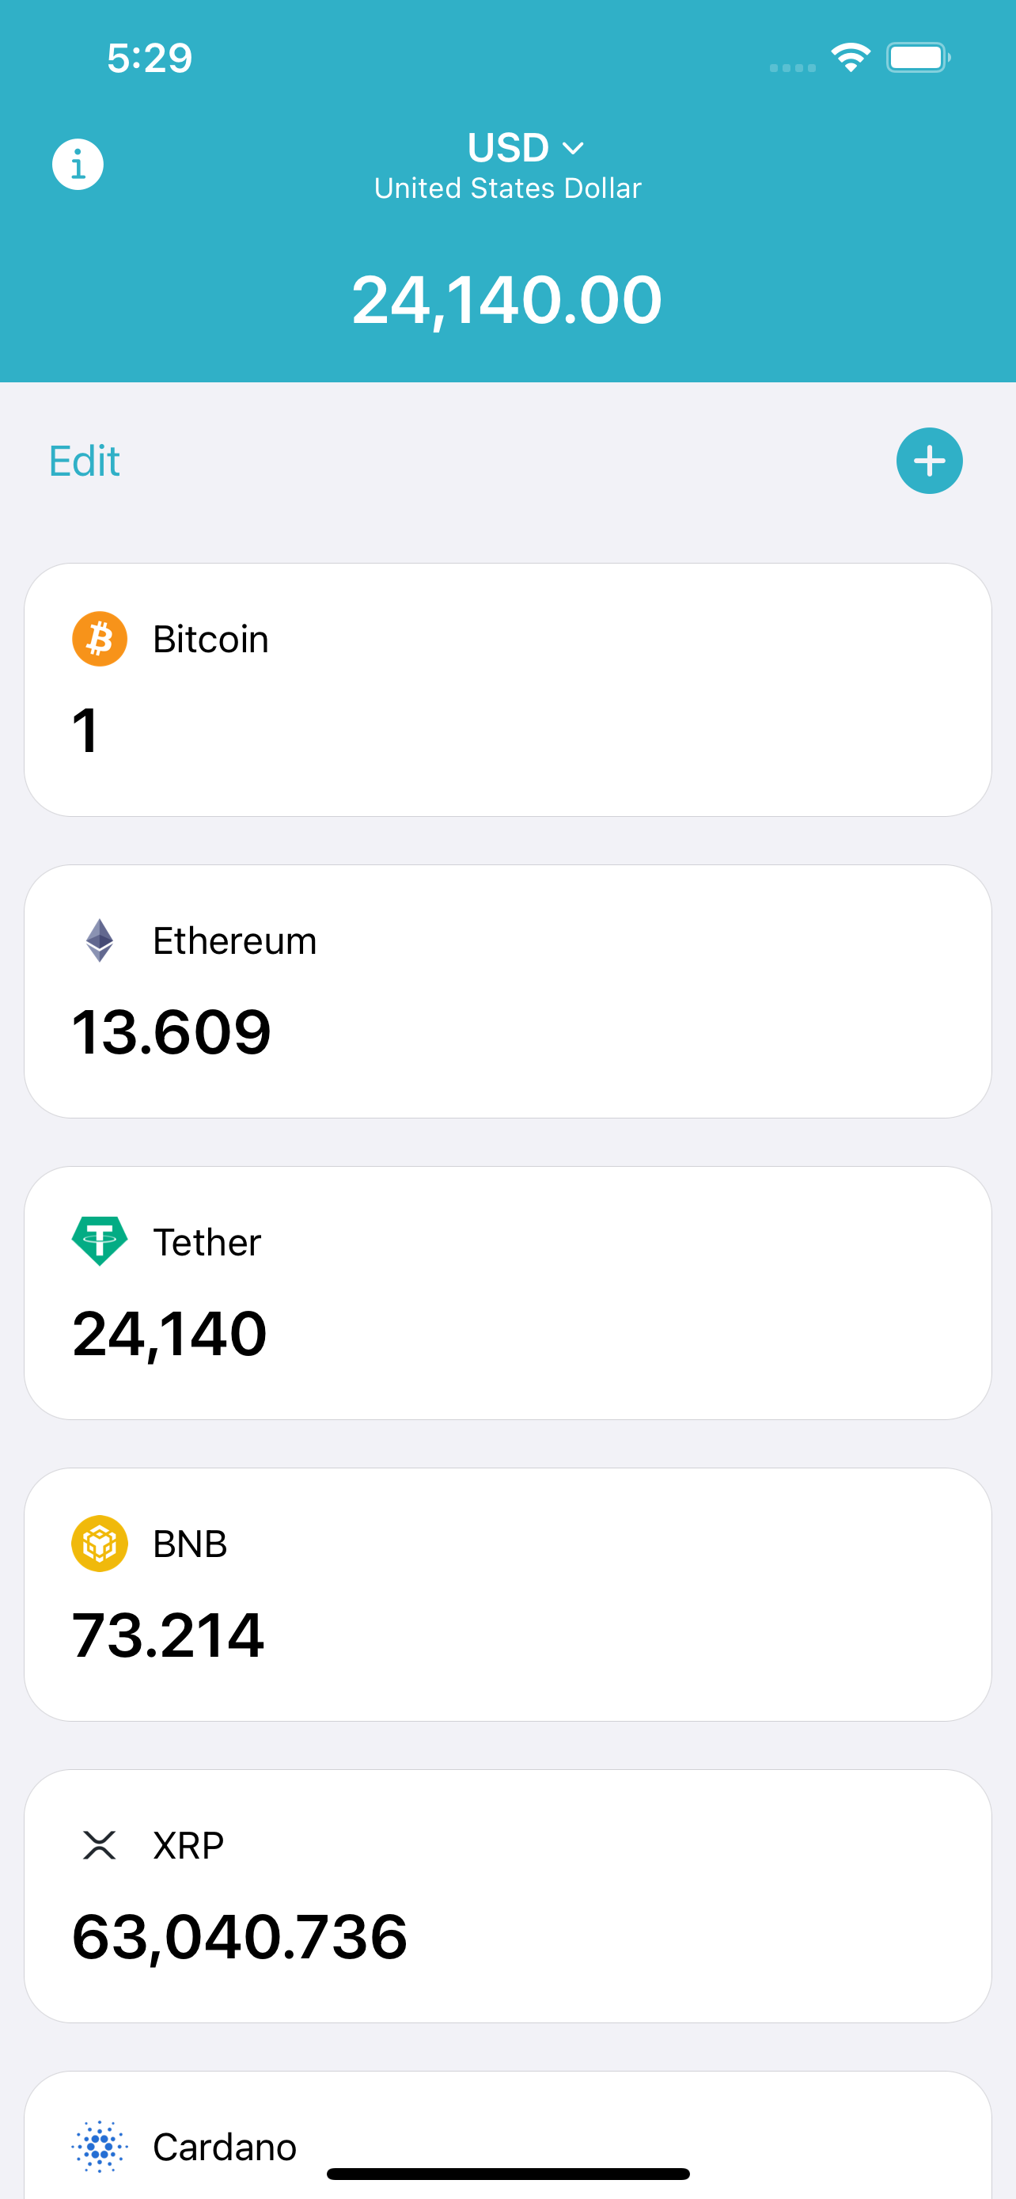Viewport: 1016px width, 2199px height.
Task: Select the BNB amount 73.214
Action: point(168,1635)
